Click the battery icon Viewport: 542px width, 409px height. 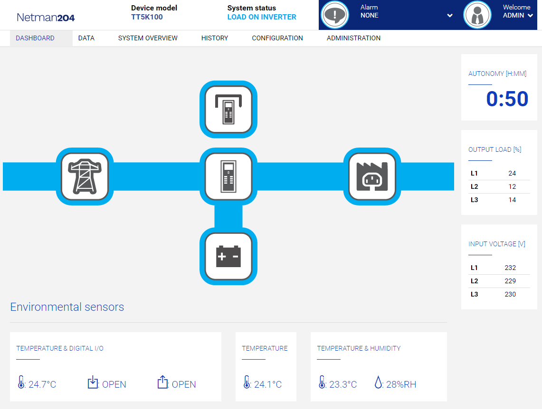(228, 256)
